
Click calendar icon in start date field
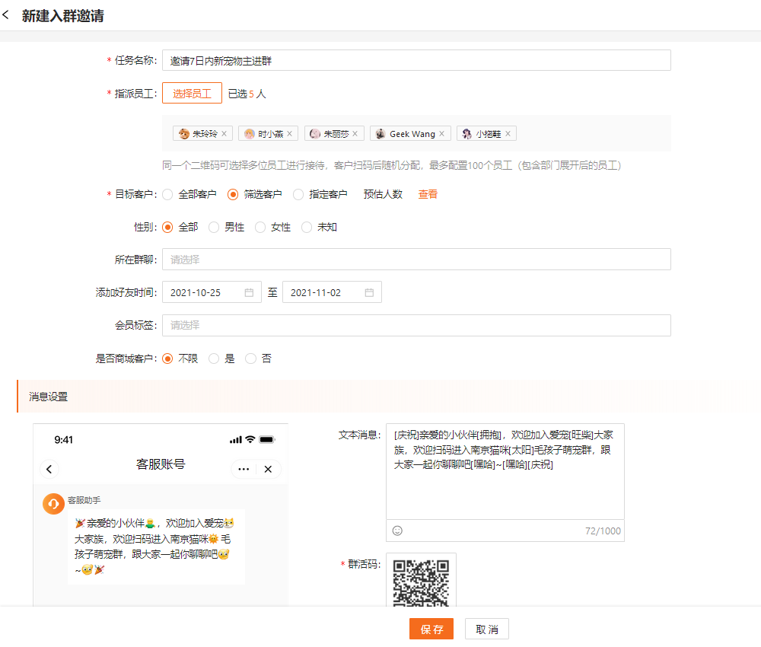[x=249, y=292]
